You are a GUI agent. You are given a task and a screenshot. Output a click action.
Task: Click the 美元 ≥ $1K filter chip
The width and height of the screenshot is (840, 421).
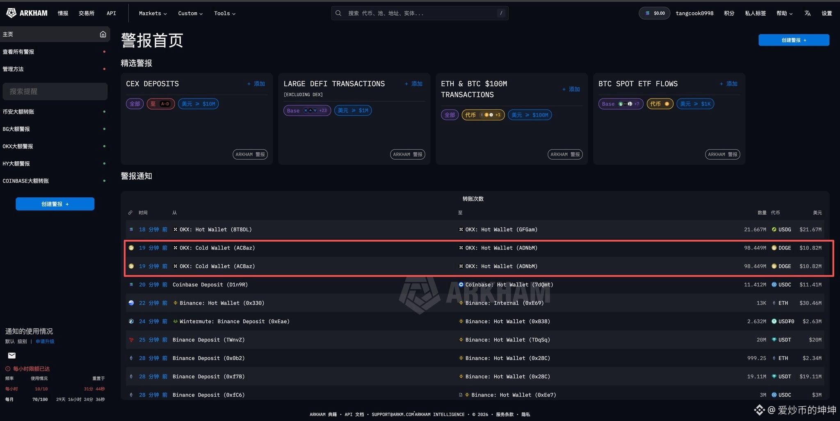tap(695, 104)
